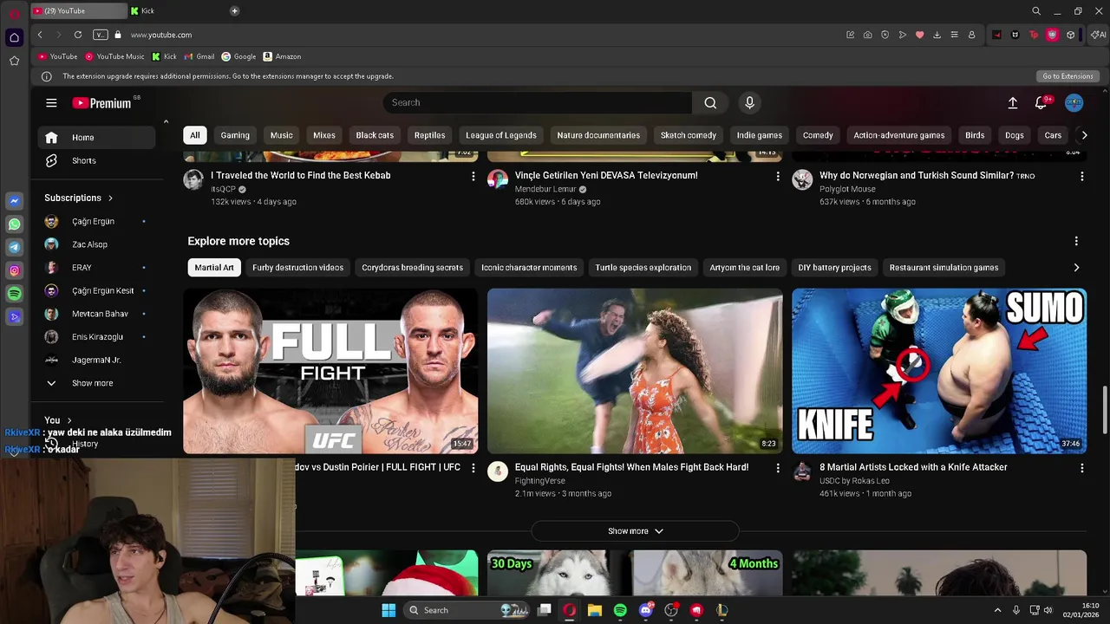Open options for Knife Attacker video
1110x624 pixels.
[1081, 468]
